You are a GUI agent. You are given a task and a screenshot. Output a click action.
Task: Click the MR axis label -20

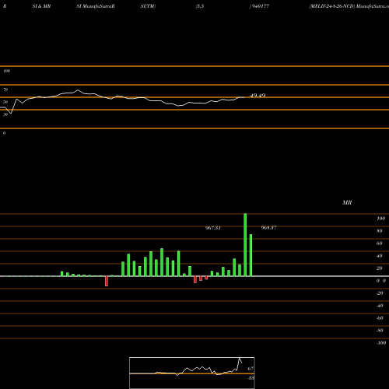380,293
